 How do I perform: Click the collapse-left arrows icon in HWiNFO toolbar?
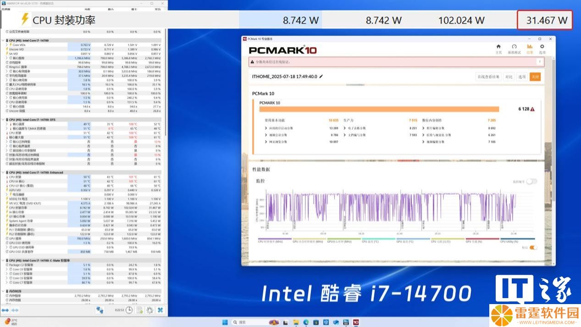(5, 310)
